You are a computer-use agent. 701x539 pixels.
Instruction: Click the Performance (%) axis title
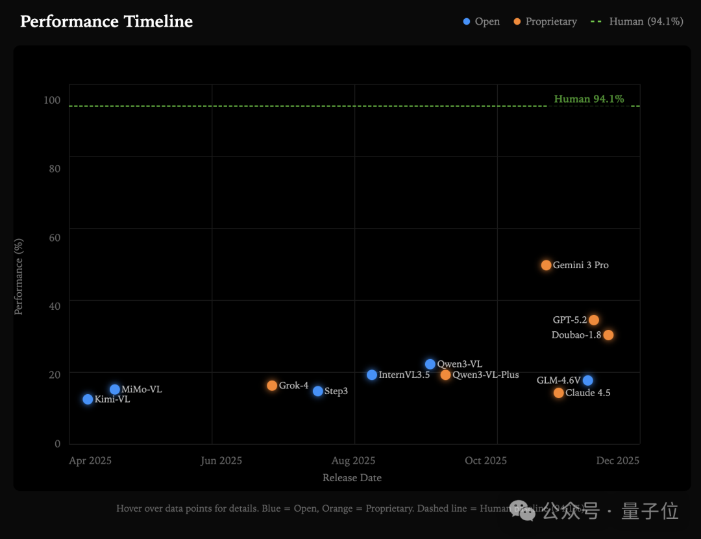pyautogui.click(x=18, y=277)
